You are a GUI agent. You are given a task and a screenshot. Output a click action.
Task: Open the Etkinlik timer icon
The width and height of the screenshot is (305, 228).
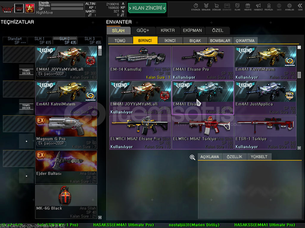pyautogui.click(x=196, y=7)
